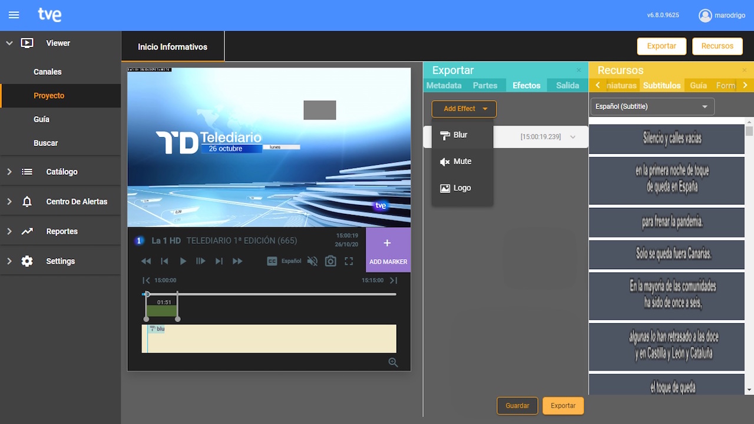Rewind the video playback

pyautogui.click(x=146, y=261)
